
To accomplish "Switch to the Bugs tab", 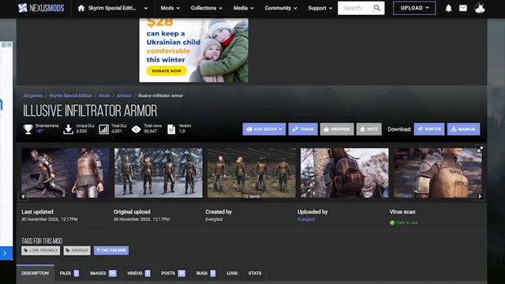I will [x=205, y=274].
